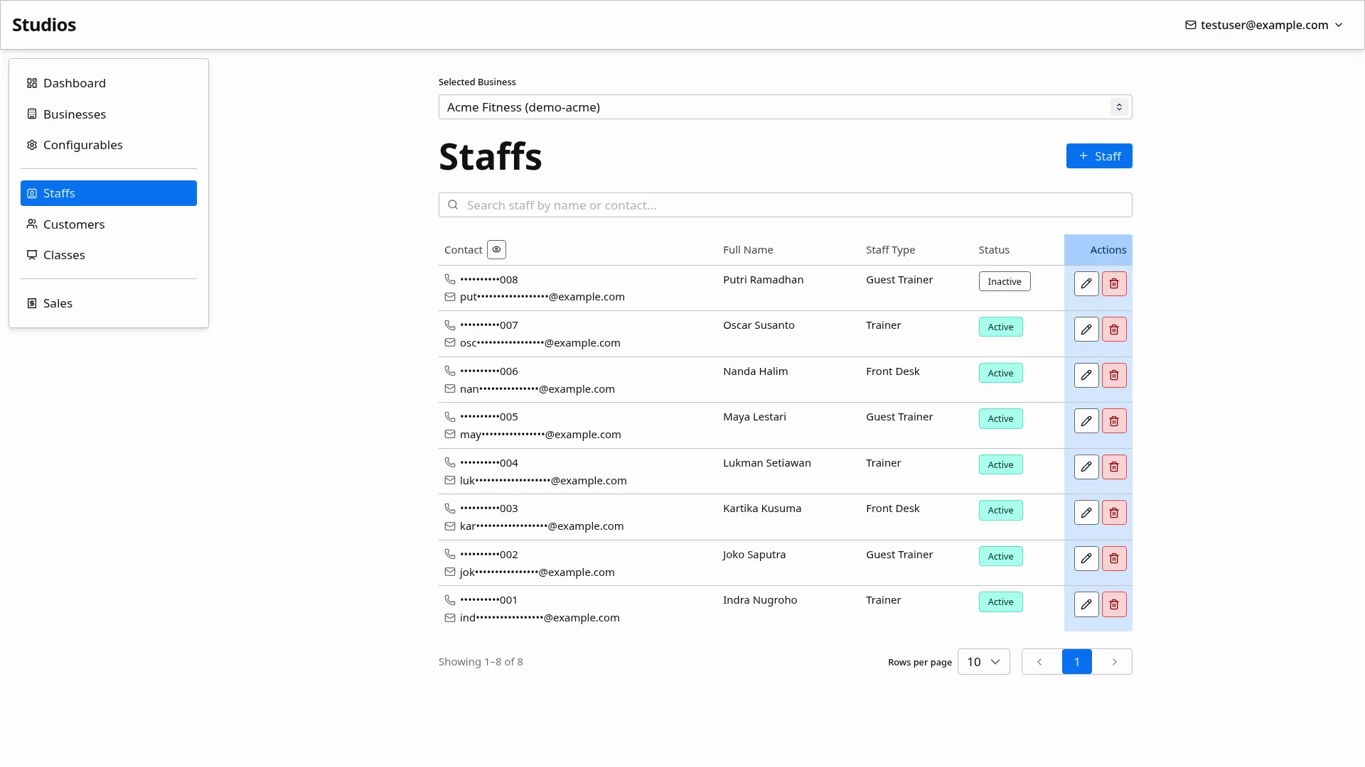Go to the next page of staff
The height and width of the screenshot is (767, 1365).
pyautogui.click(x=1113, y=662)
